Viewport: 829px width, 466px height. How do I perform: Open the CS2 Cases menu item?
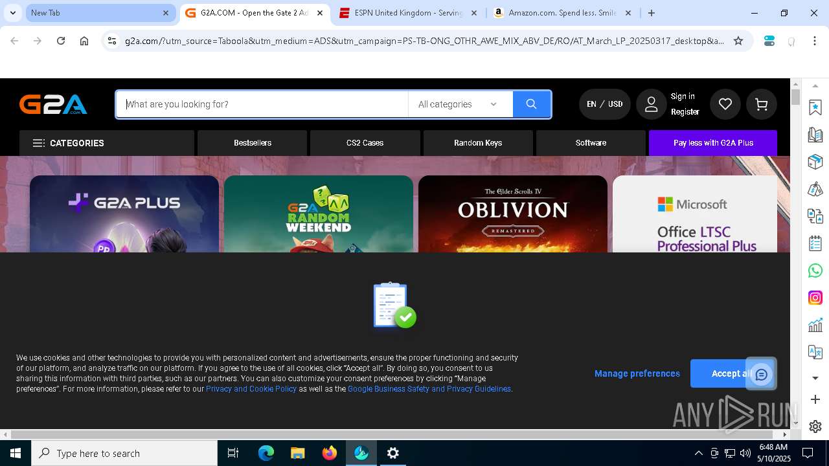365,143
